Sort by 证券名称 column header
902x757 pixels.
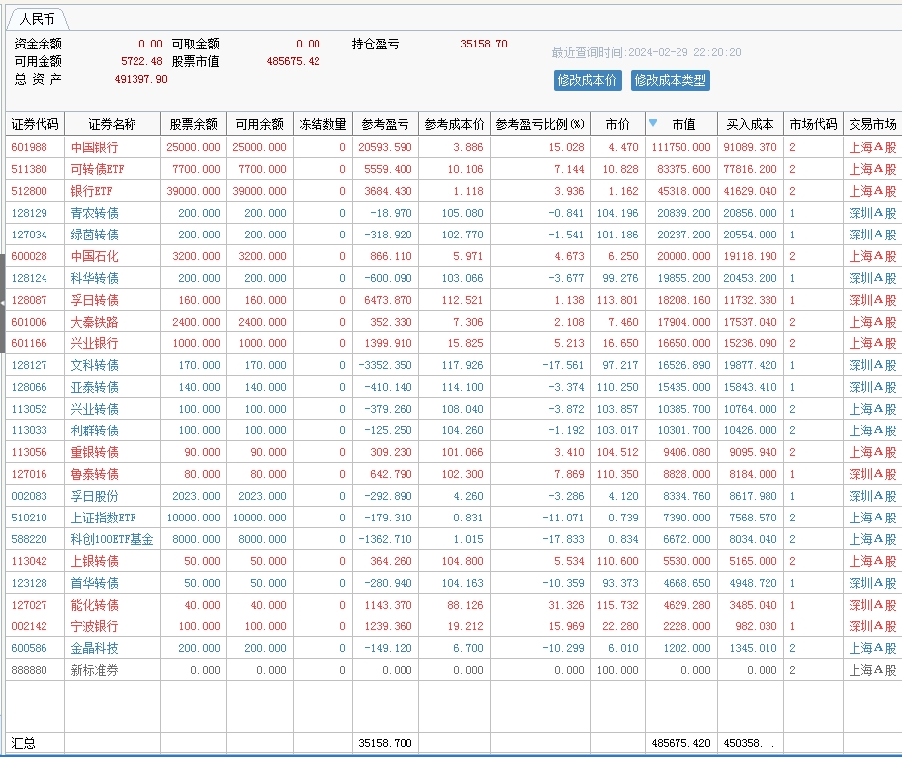[112, 124]
